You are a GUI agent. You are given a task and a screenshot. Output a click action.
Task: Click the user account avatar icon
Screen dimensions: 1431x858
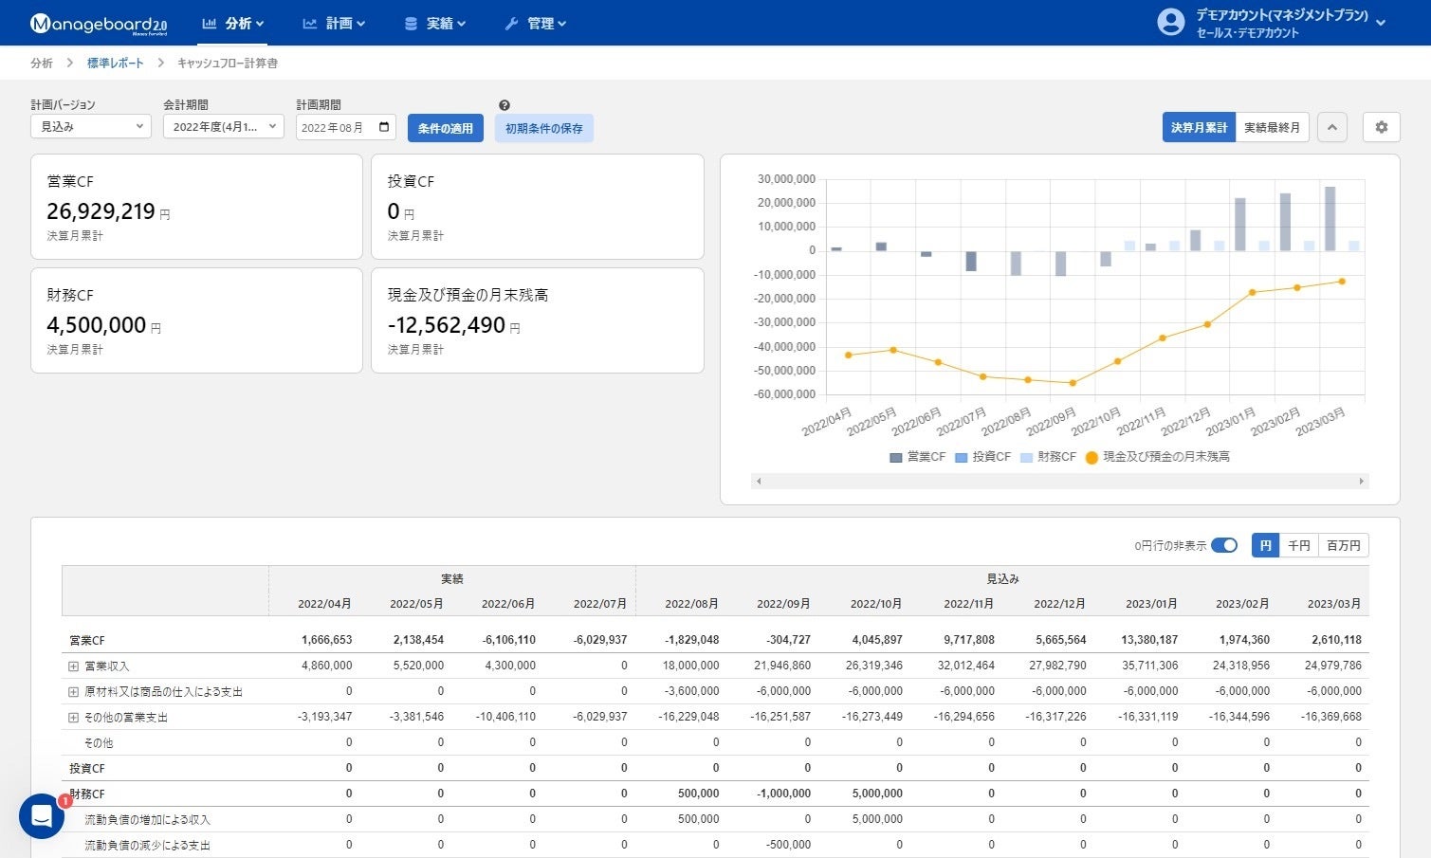pos(1171,23)
